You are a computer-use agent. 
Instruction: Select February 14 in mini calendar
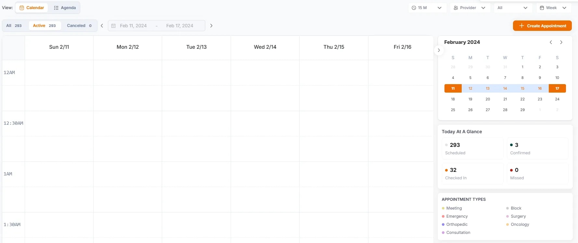505,88
